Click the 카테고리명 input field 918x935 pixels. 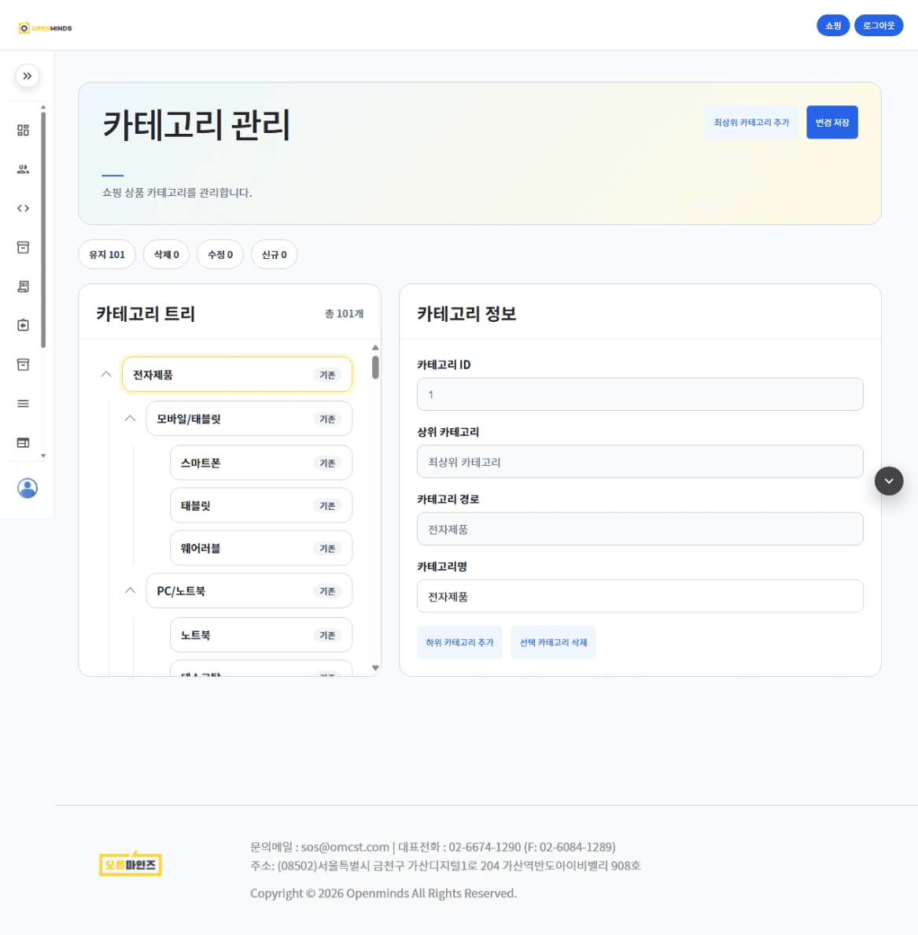pyautogui.click(x=640, y=597)
